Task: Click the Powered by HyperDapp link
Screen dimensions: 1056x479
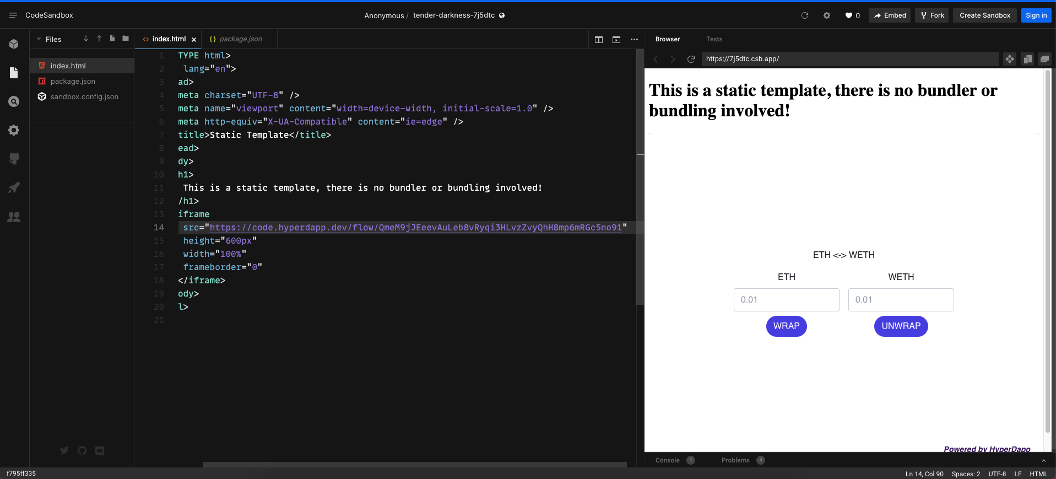Action: click(x=987, y=449)
